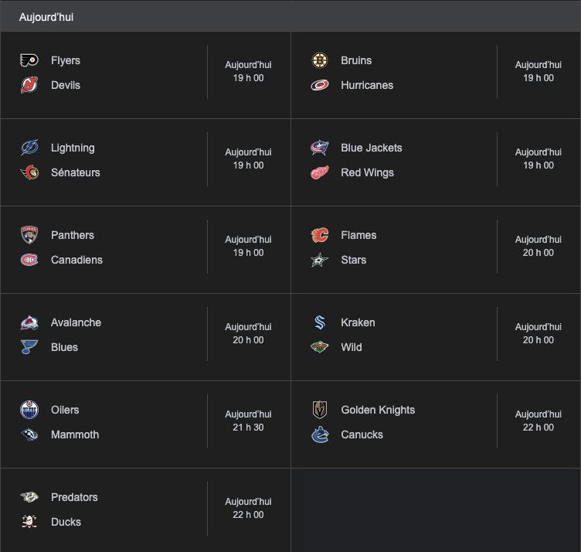Click the Mammoth team name

pos(75,434)
